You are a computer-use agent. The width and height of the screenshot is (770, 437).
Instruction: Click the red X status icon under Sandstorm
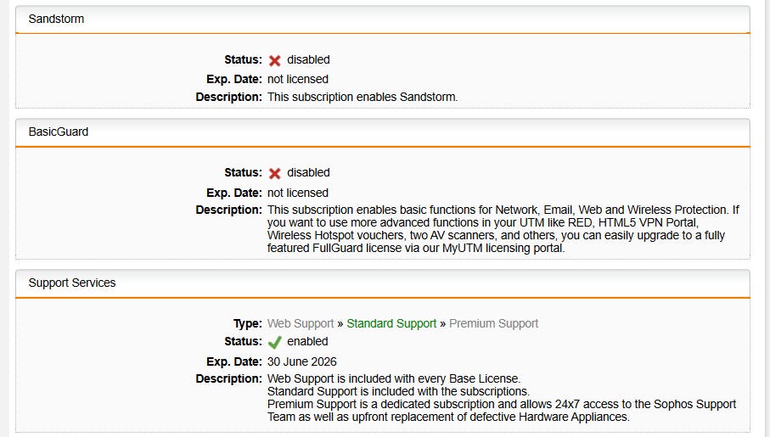pyautogui.click(x=274, y=60)
